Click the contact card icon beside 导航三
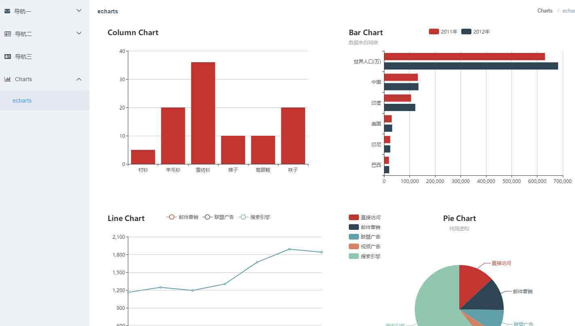 pyautogui.click(x=8, y=57)
